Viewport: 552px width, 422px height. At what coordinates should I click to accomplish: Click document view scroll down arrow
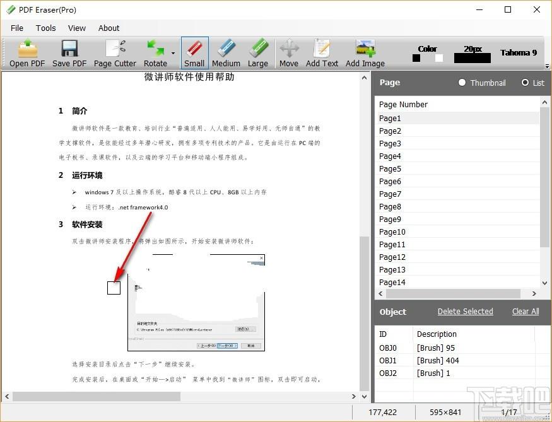click(365, 397)
